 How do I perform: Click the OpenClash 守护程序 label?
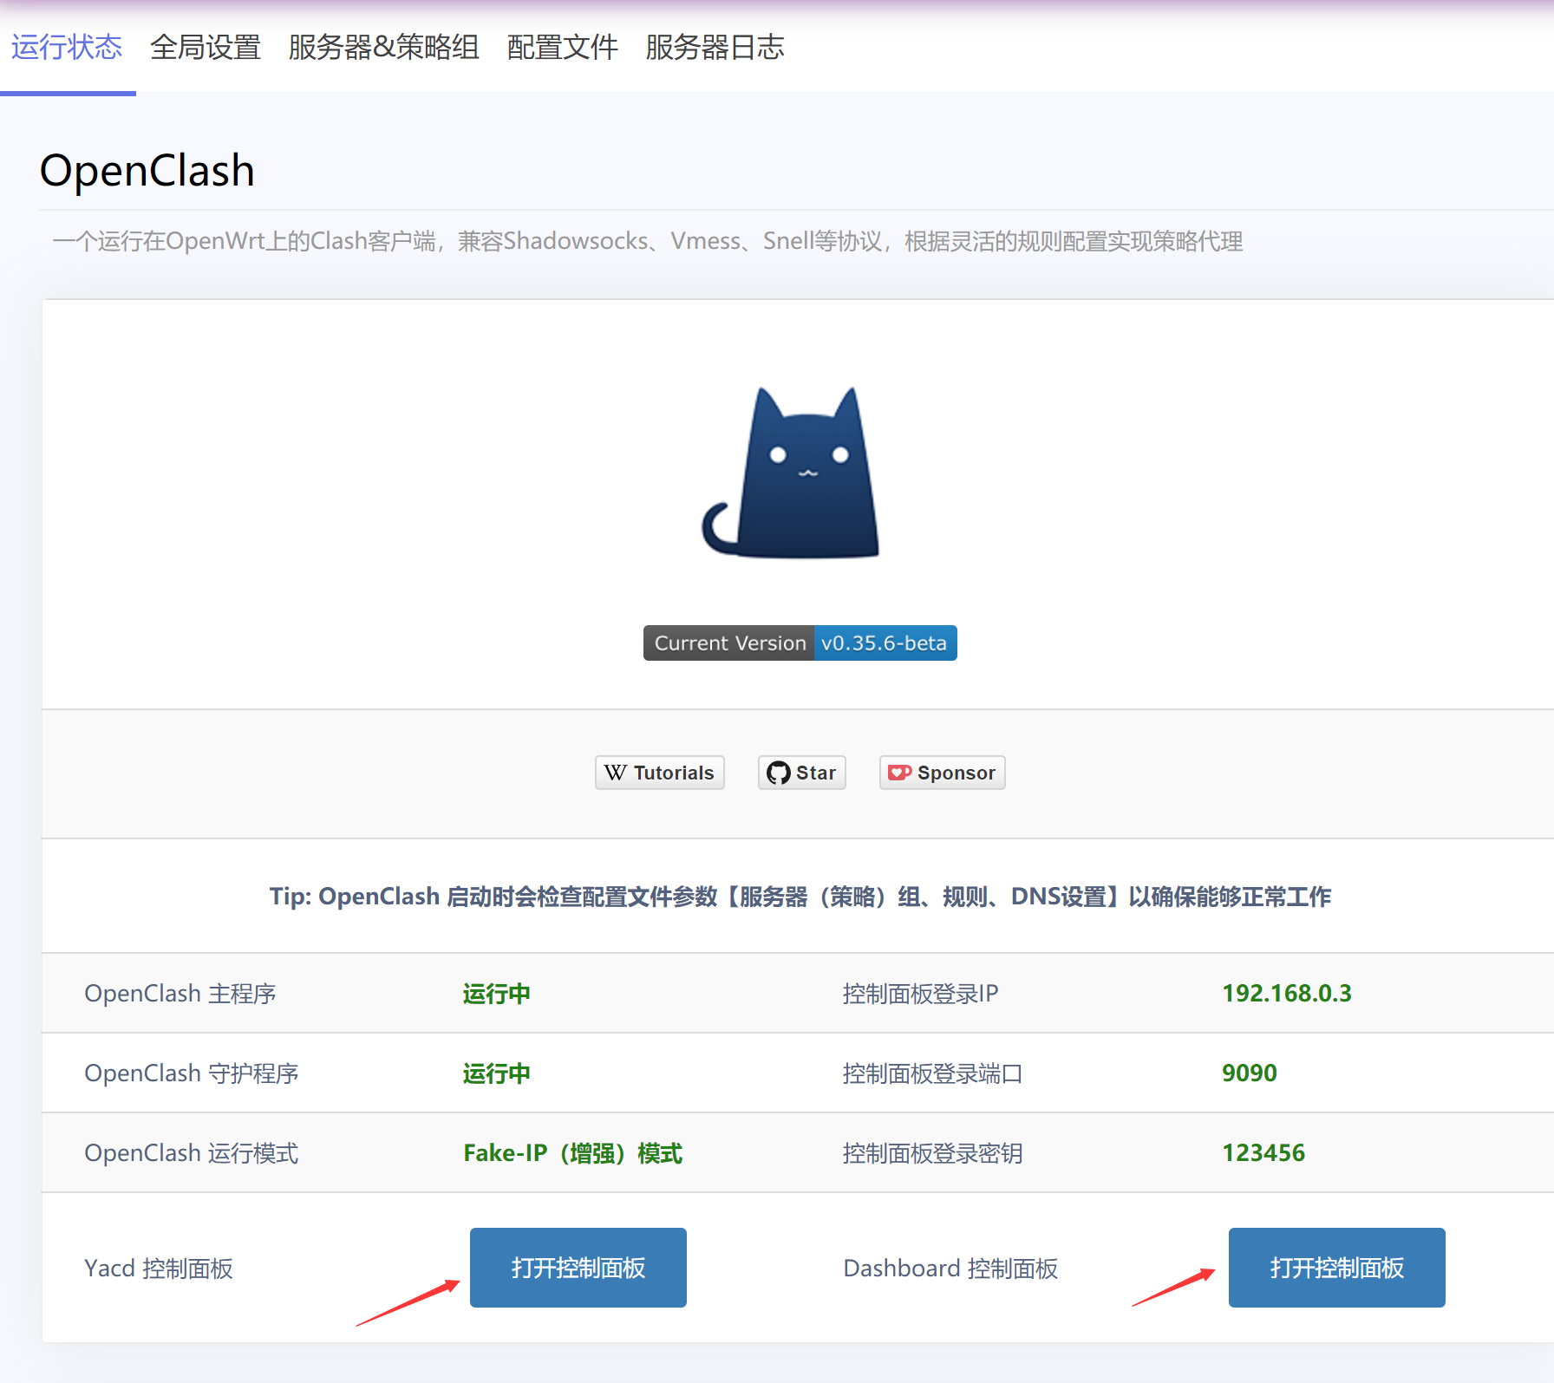click(192, 1073)
